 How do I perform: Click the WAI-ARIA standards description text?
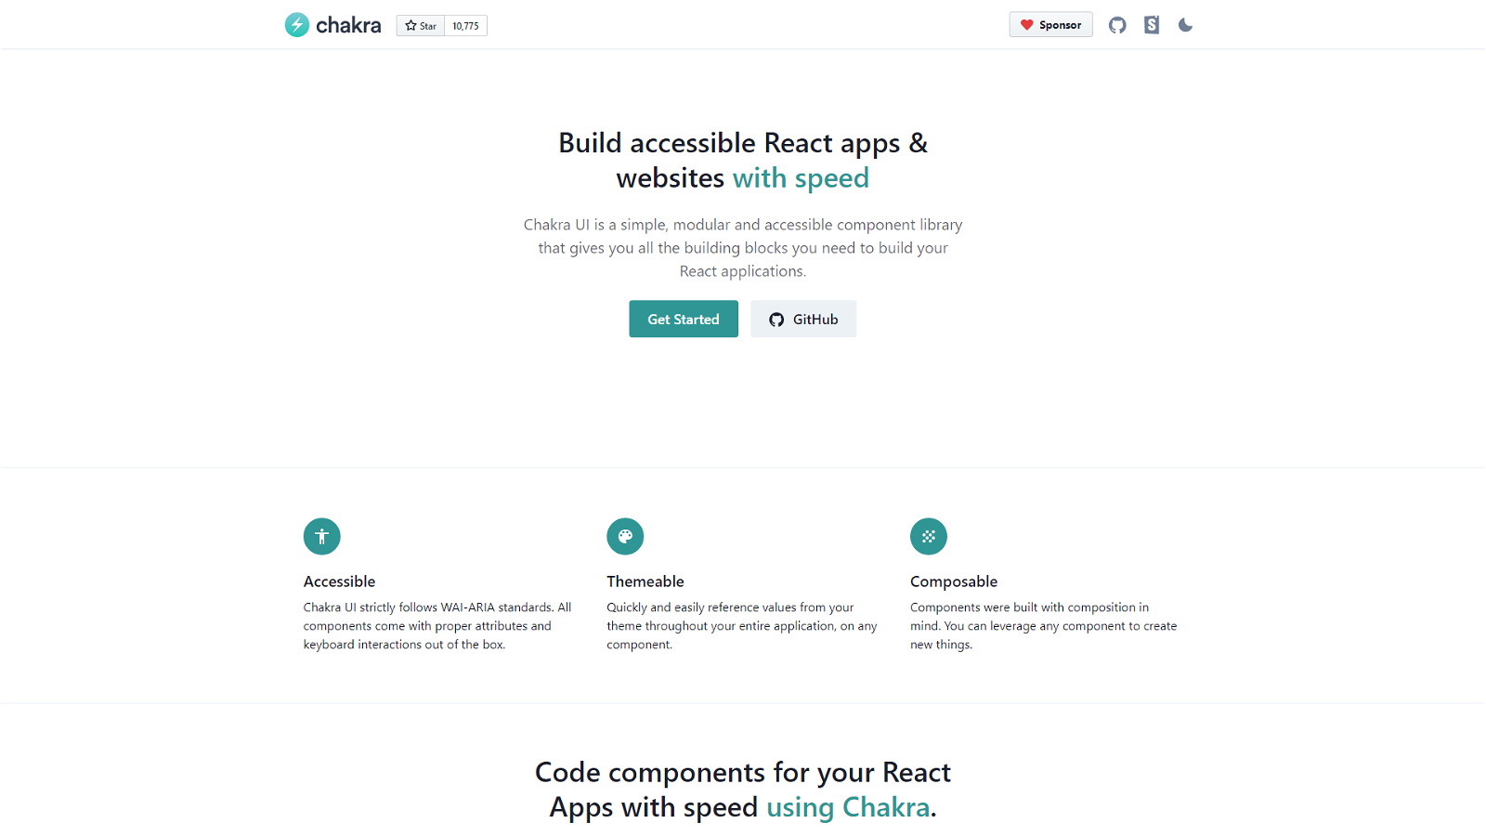[x=437, y=626]
